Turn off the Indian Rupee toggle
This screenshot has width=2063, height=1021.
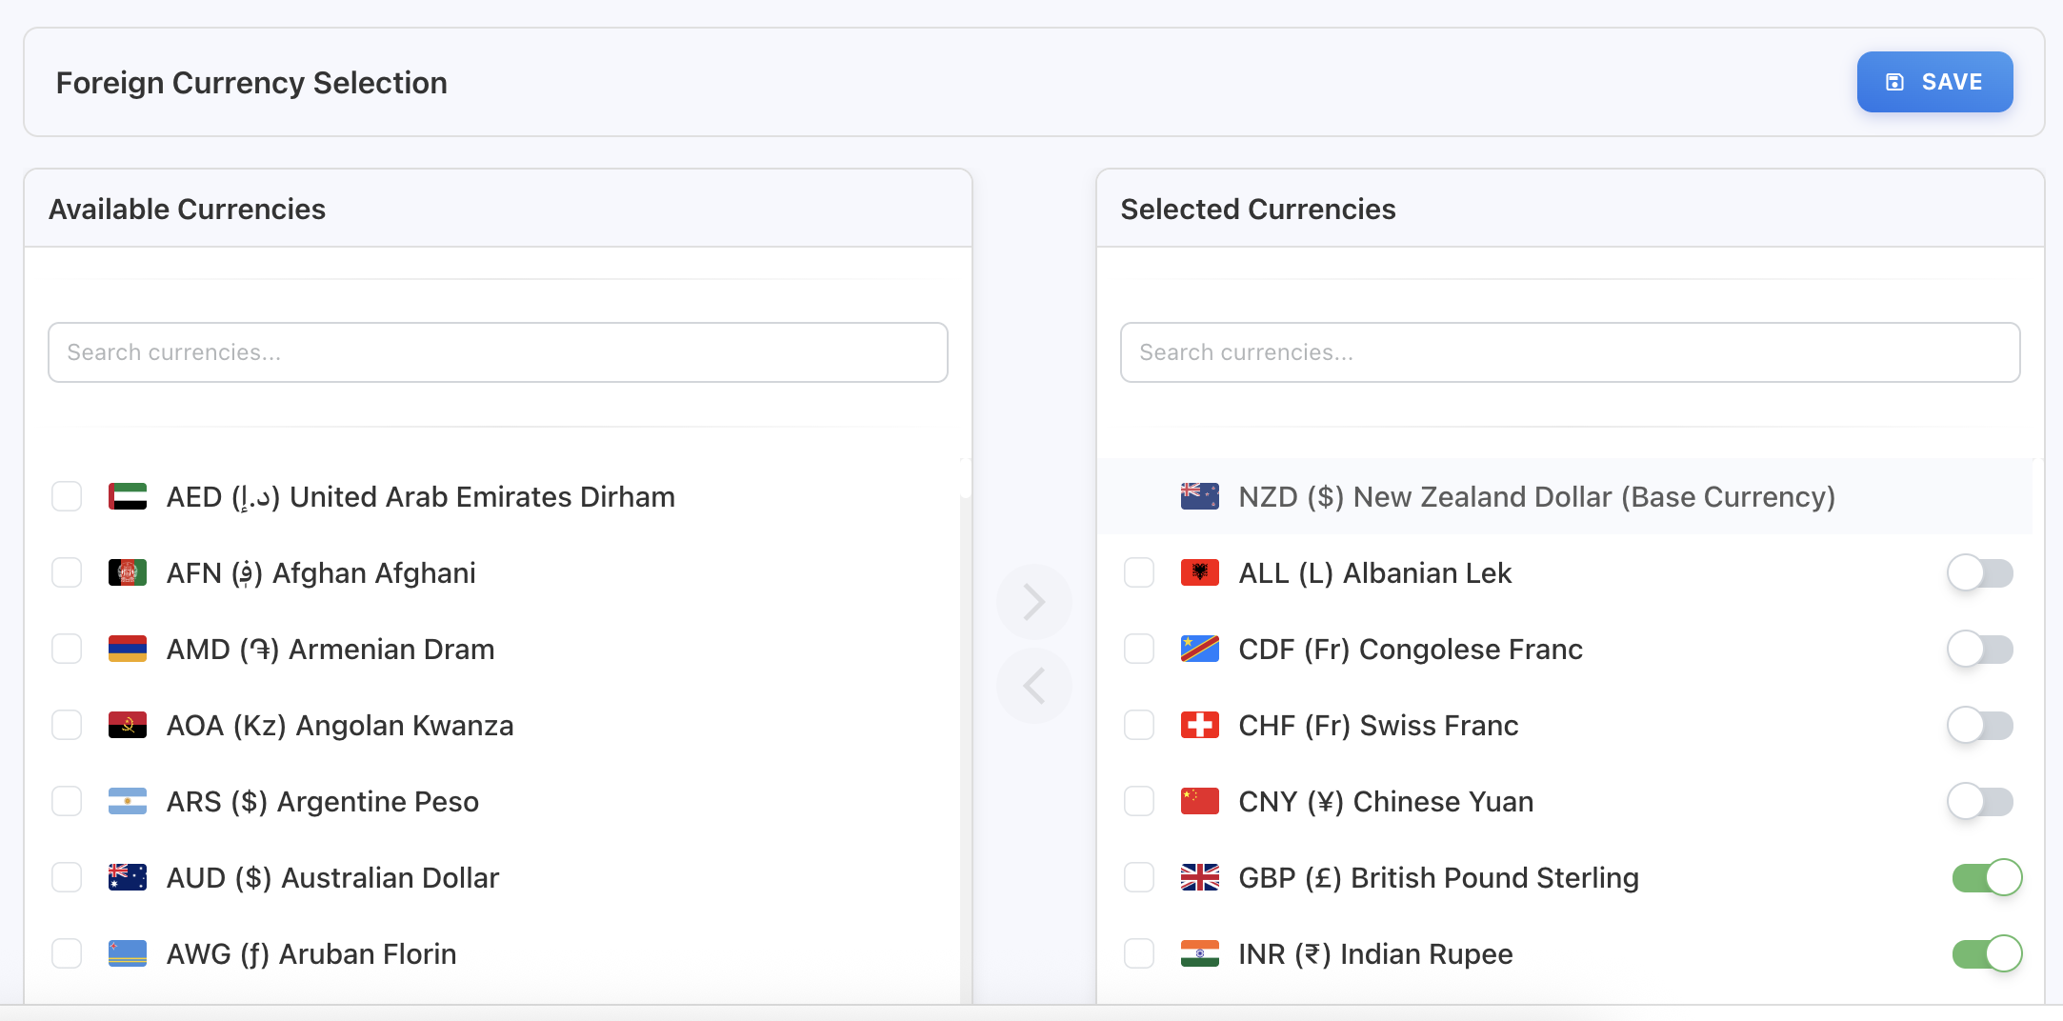click(x=1986, y=954)
